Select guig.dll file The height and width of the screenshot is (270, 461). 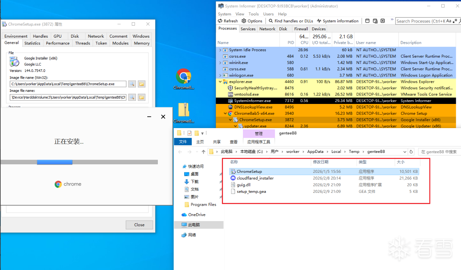point(324,185)
